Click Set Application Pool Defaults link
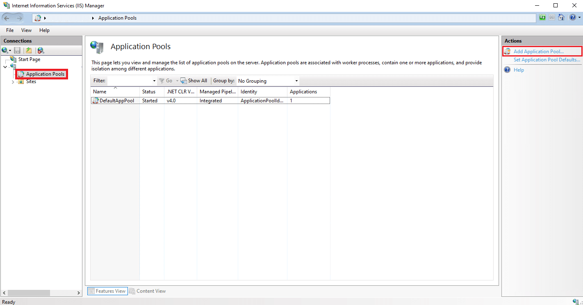This screenshot has height=305, width=583. (x=547, y=60)
